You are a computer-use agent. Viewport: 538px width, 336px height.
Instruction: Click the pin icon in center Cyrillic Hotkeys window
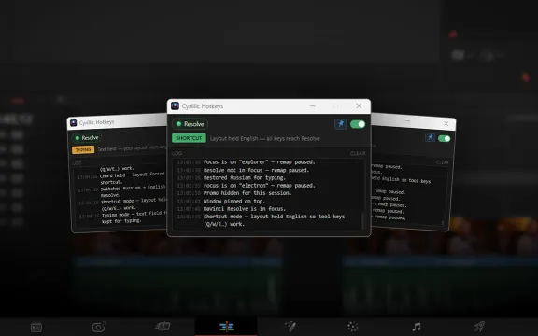[x=341, y=124]
